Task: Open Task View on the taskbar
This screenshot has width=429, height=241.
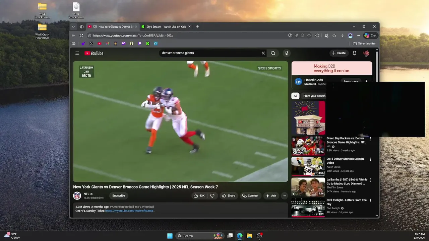Action: tap(230, 236)
